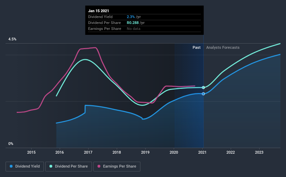Toggle the Dividend Yield legend button
Screen dimensions: 286x177
[x=25, y=167]
